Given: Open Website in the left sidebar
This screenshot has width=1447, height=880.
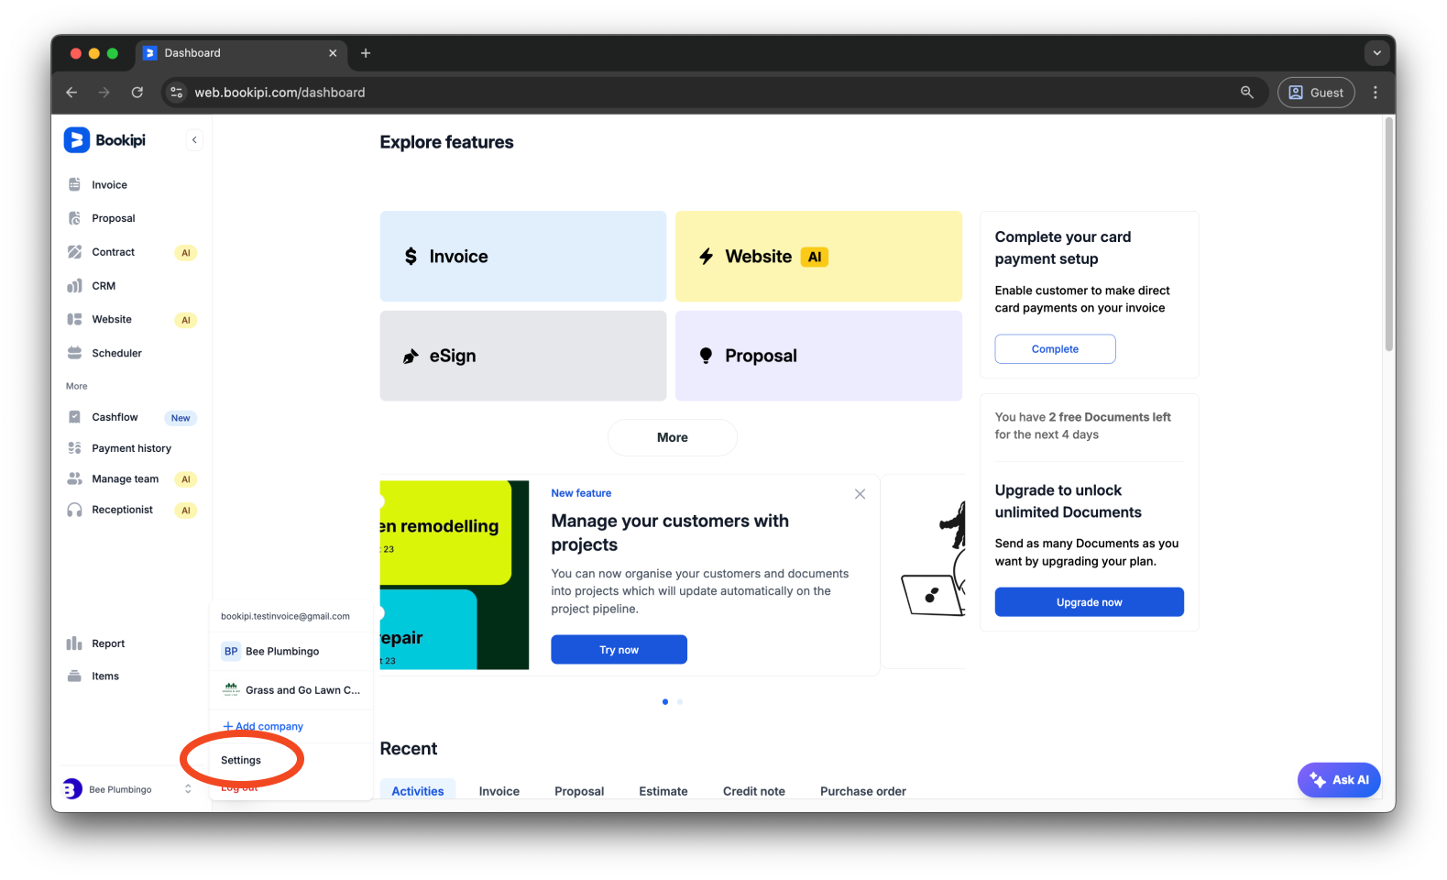Looking at the screenshot, I should (112, 319).
